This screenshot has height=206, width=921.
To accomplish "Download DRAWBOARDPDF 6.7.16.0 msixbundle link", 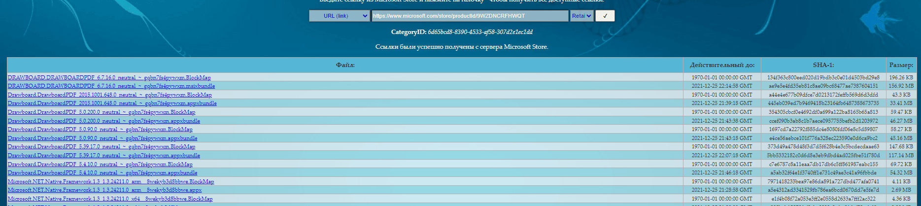I will point(111,86).
